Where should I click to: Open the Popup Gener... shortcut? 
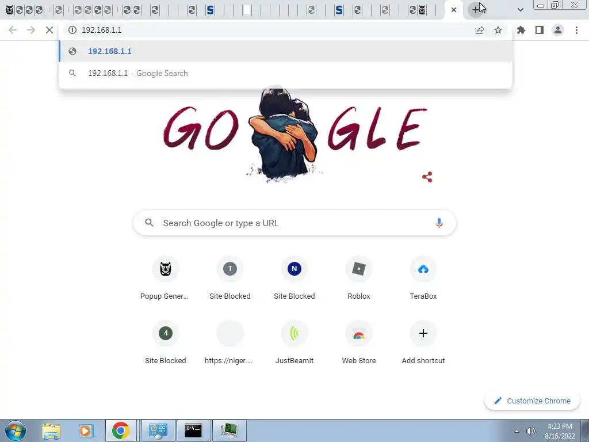tap(165, 279)
